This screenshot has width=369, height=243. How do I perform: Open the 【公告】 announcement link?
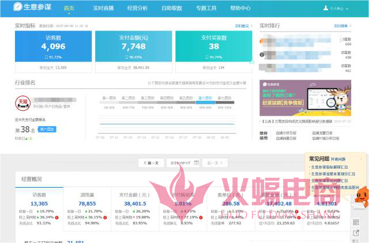(298, 121)
